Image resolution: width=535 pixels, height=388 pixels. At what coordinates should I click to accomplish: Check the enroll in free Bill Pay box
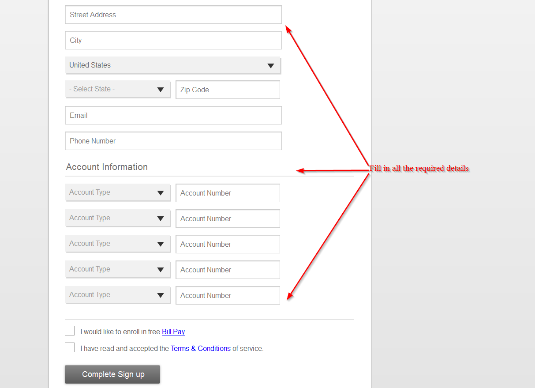point(70,331)
